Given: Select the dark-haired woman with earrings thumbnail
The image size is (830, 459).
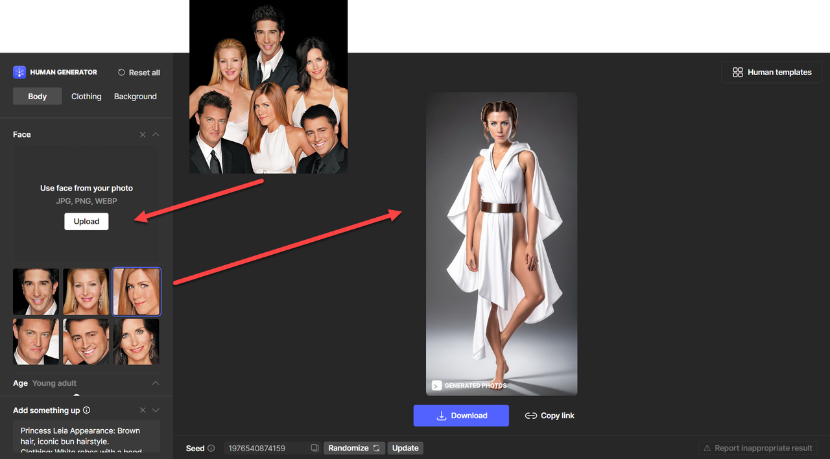Looking at the screenshot, I should pyautogui.click(x=136, y=341).
